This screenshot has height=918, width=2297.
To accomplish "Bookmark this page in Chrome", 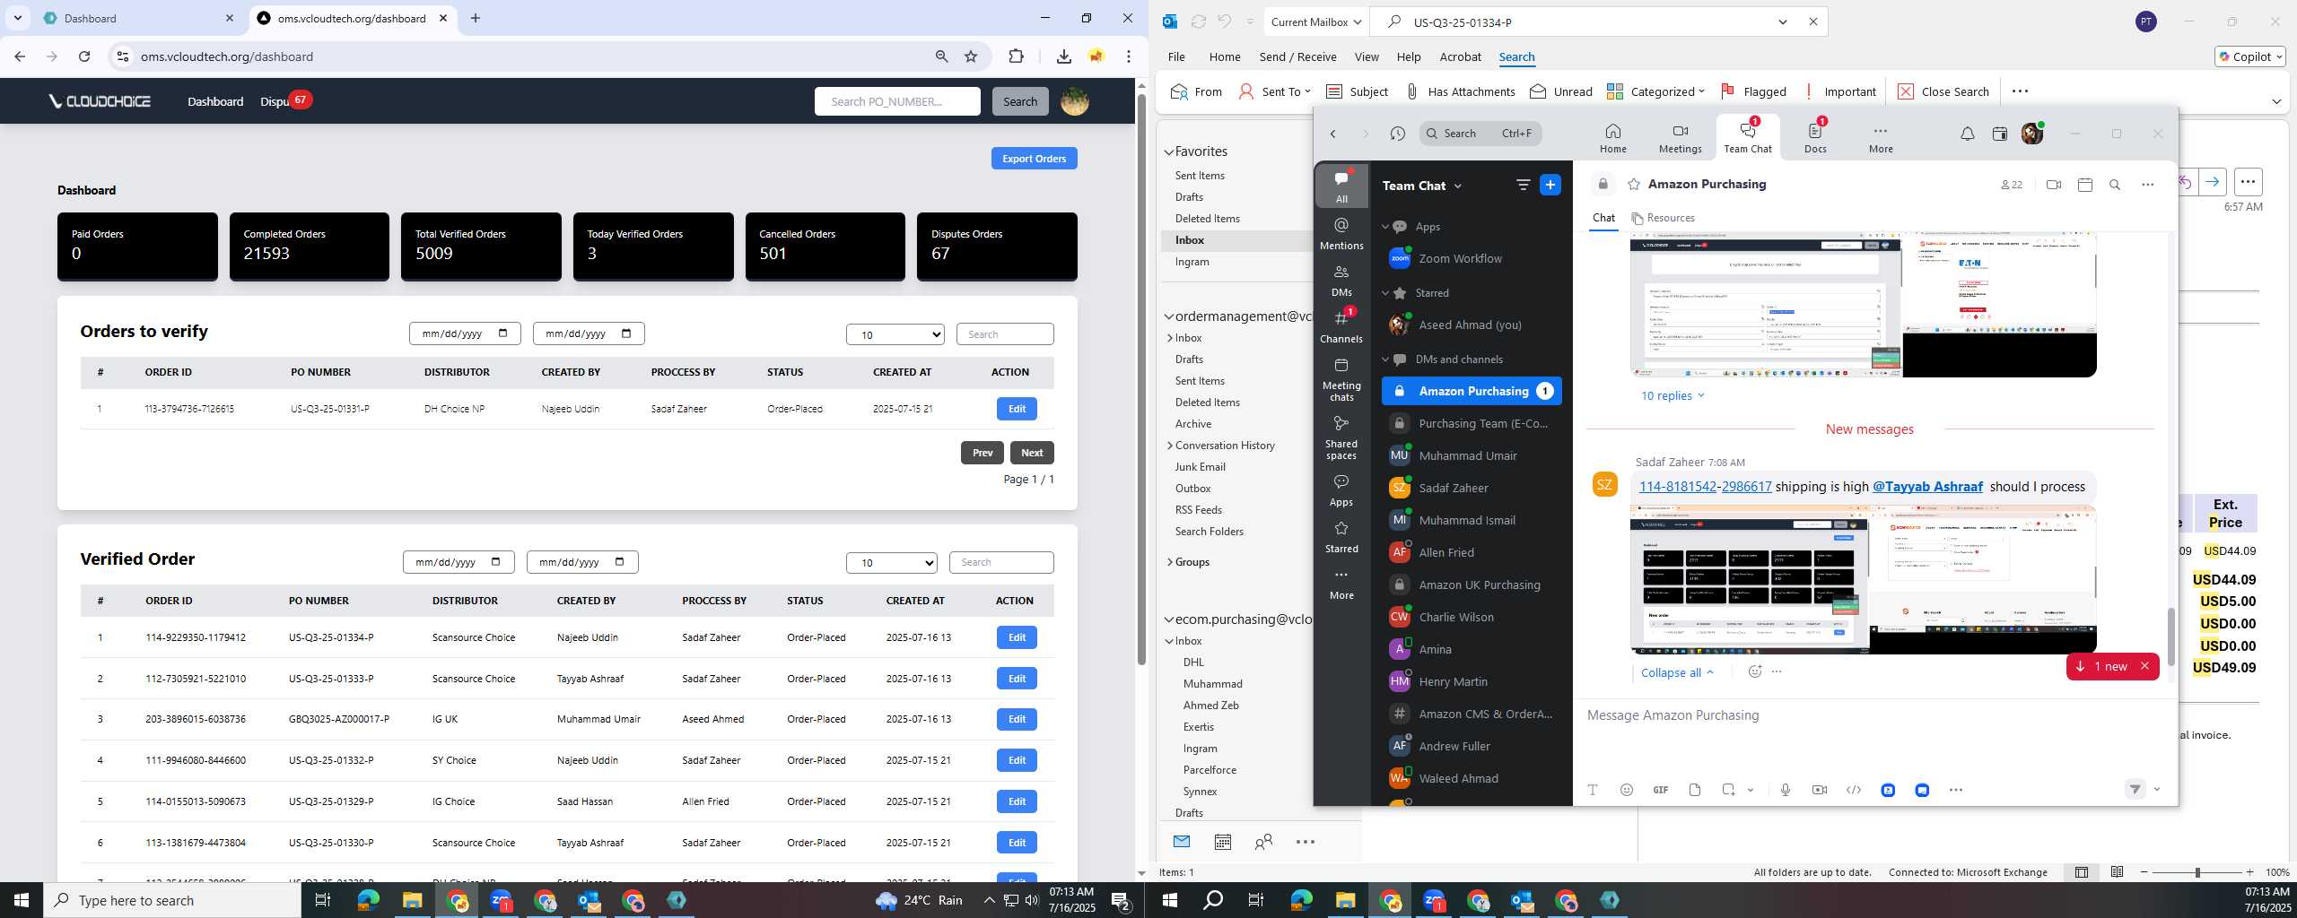I will click(x=971, y=56).
